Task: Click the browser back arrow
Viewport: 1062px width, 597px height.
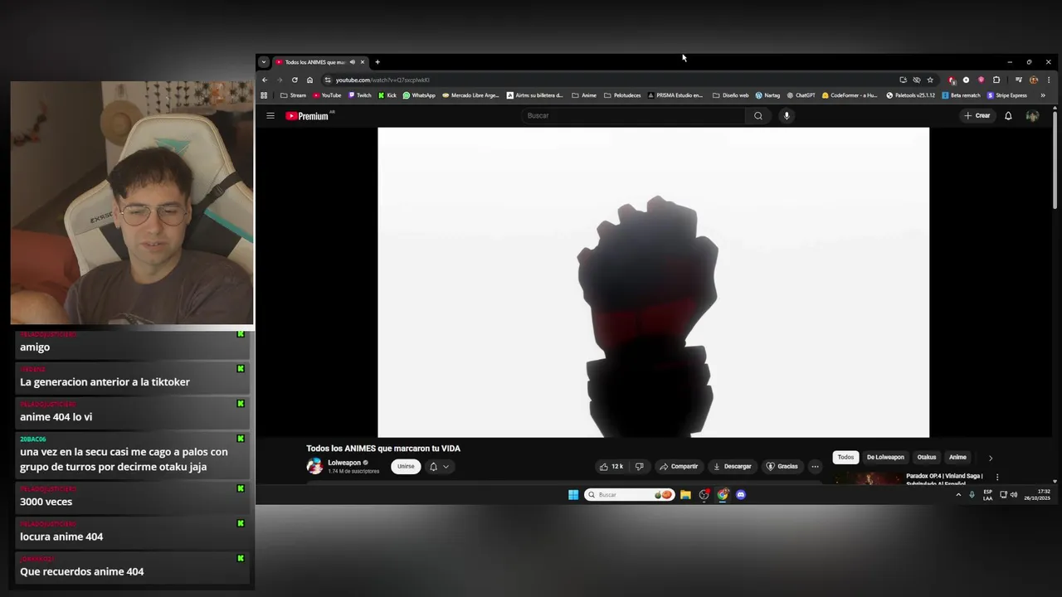Action: [265, 80]
